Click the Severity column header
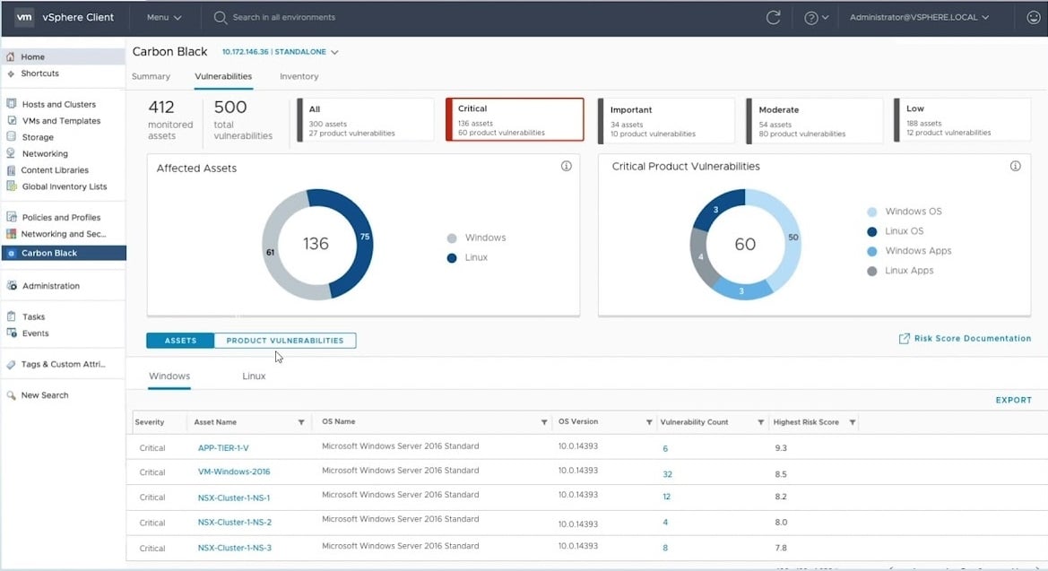 click(x=150, y=422)
